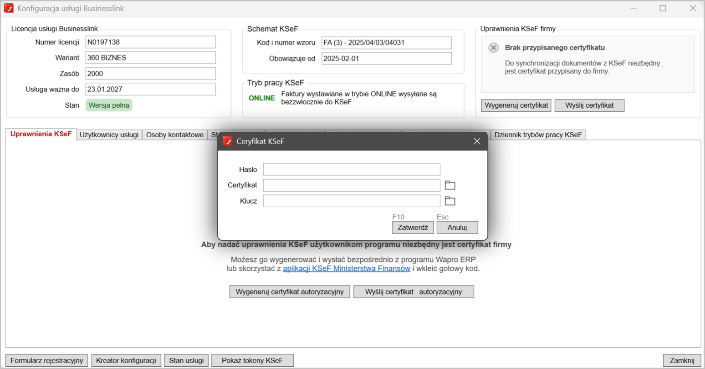
Task: Select the Uprawnienia KSeF tab
Action: tap(41, 134)
